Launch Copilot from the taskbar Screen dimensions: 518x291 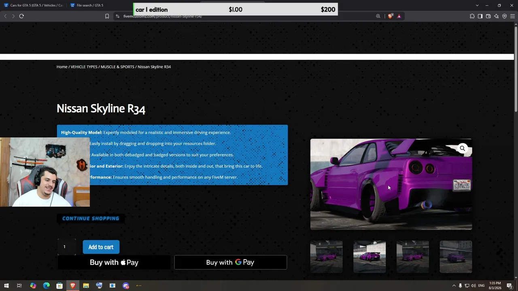[x=33, y=286]
